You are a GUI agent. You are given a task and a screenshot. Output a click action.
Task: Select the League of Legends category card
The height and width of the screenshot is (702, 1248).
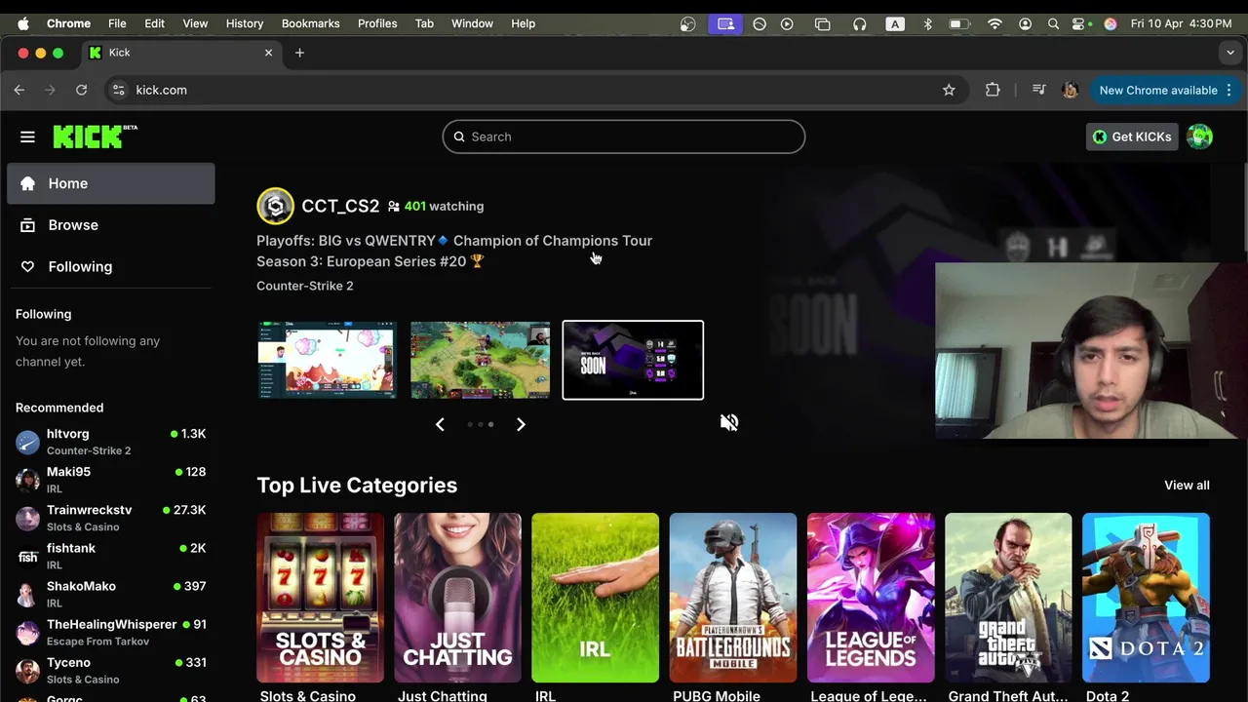point(871,598)
